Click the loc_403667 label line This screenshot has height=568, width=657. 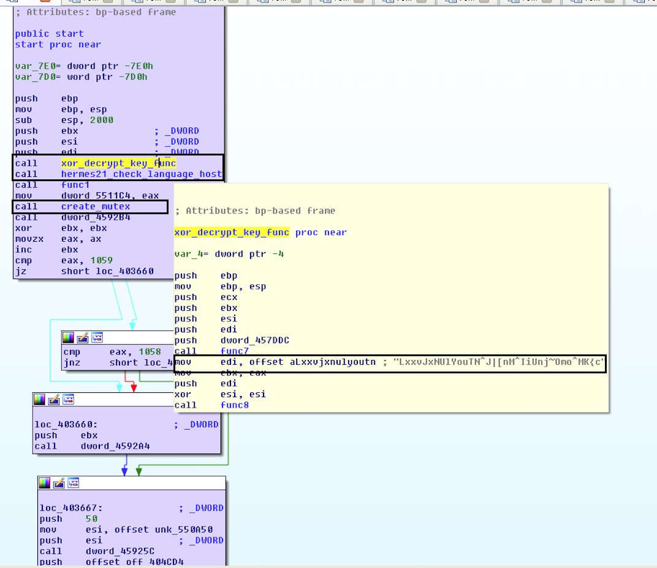71,508
